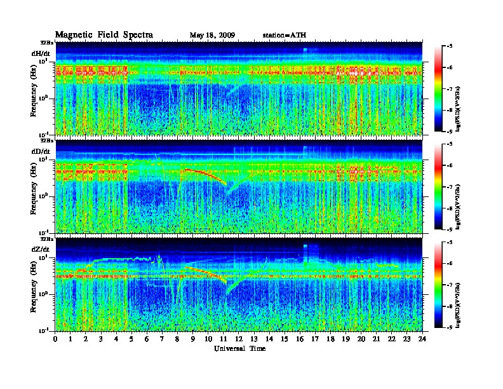This screenshot has height=389, width=503.
Task: Click the log(PSD) label of the dZ/dt color bar
Action: pos(458,305)
